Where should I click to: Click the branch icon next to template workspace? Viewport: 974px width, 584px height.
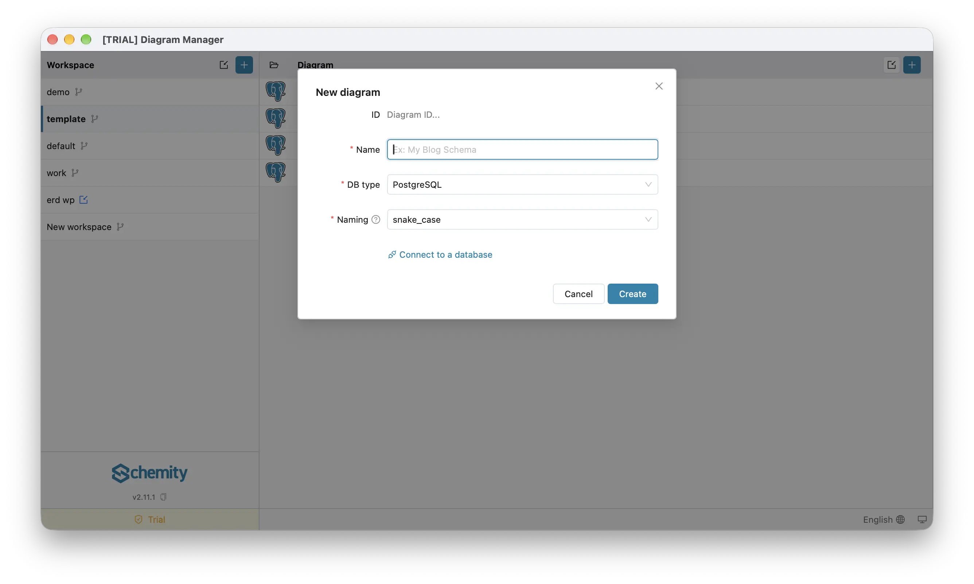(94, 119)
